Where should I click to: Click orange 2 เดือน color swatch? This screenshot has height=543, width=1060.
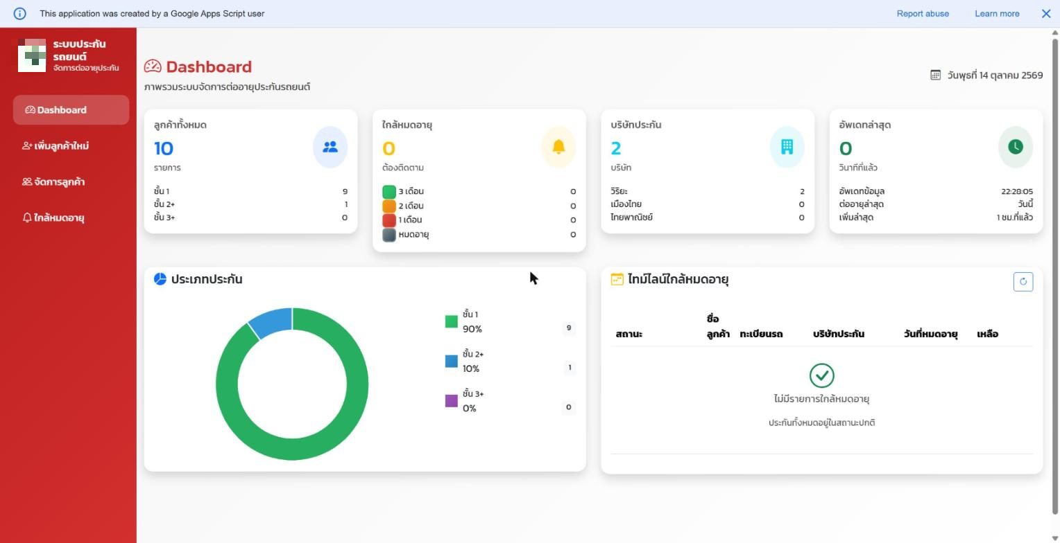389,206
